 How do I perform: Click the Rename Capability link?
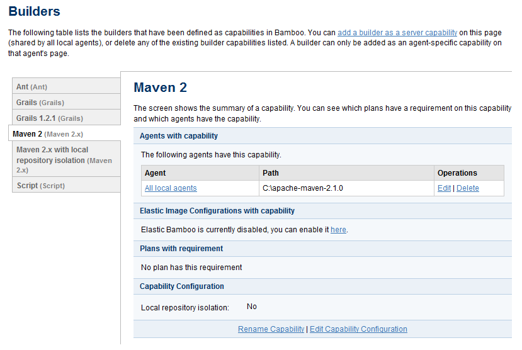271,329
